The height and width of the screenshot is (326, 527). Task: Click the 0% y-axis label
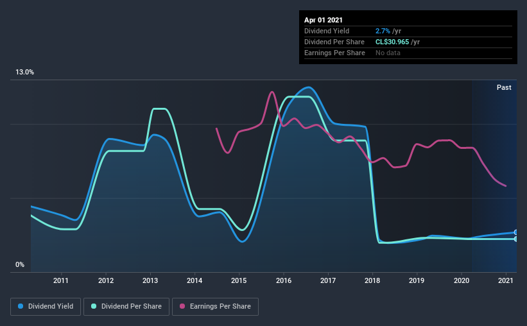tap(21, 265)
